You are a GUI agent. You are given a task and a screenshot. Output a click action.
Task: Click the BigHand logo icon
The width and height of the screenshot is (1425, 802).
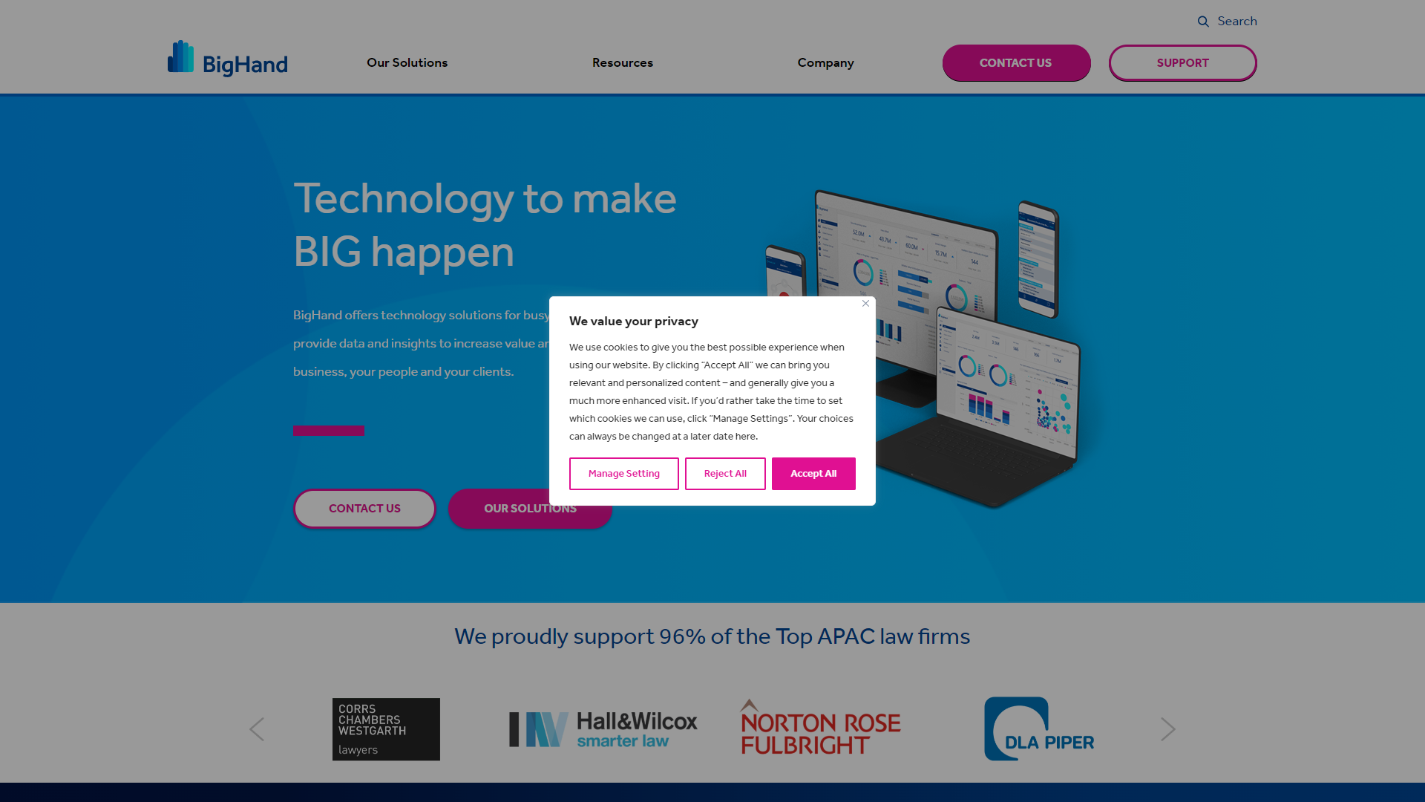pos(180,56)
